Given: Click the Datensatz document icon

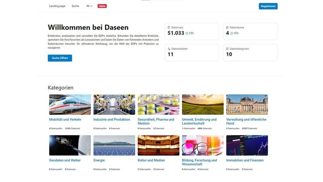Looking at the screenshot, I should pyautogui.click(x=169, y=28).
